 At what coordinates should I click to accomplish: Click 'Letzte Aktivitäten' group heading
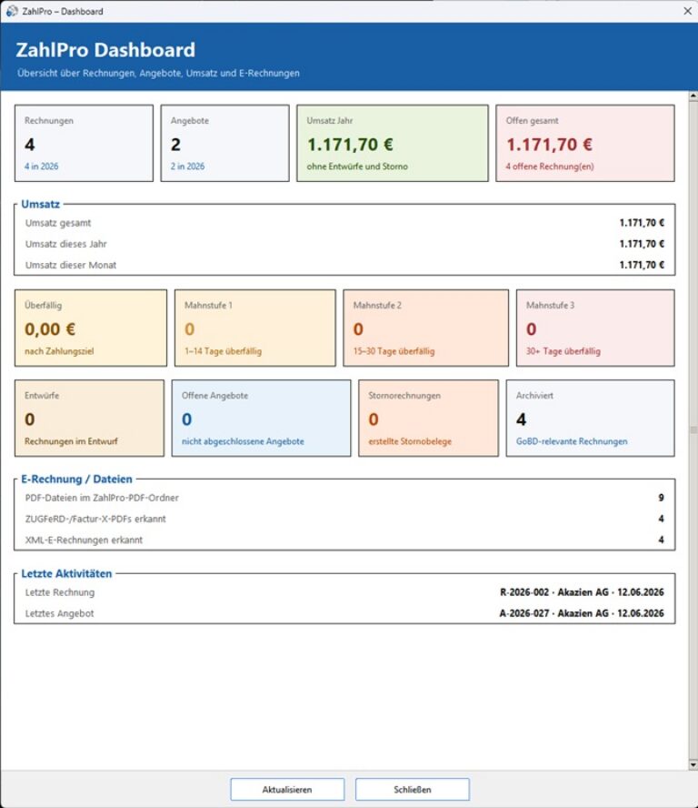(x=66, y=573)
